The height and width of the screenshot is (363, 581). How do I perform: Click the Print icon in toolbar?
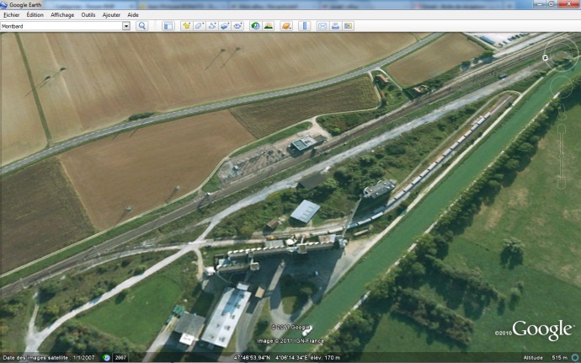tap(335, 26)
